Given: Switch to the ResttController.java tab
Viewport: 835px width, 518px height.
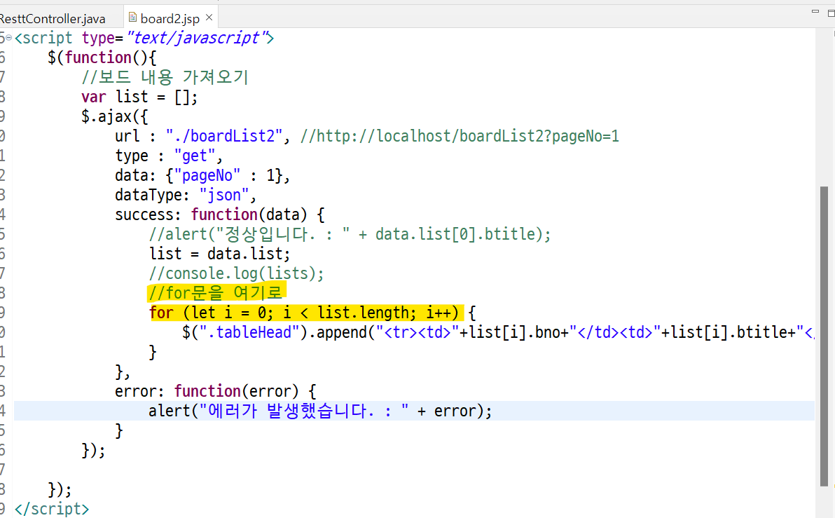Looking at the screenshot, I should 53,19.
